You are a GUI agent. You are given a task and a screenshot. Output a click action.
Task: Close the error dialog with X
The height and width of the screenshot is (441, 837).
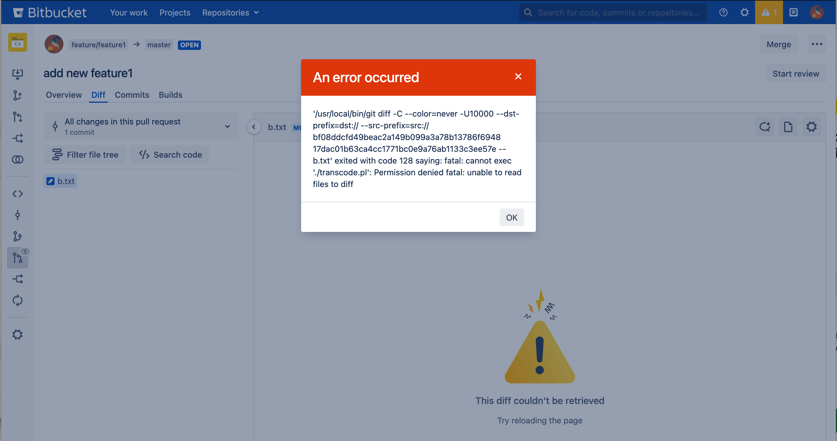click(x=518, y=76)
